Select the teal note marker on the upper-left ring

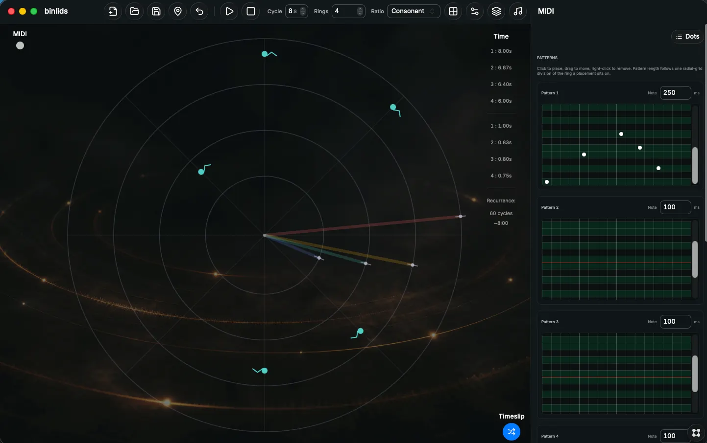tap(201, 172)
